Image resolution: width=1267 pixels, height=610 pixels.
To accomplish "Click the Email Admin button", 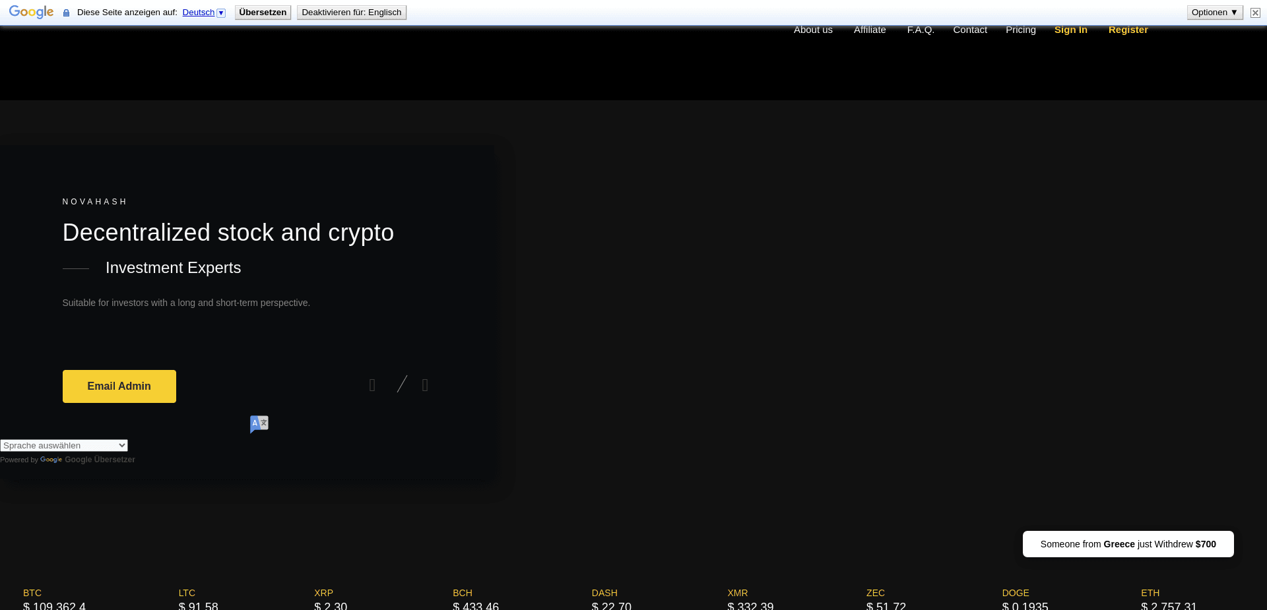I will click(119, 386).
